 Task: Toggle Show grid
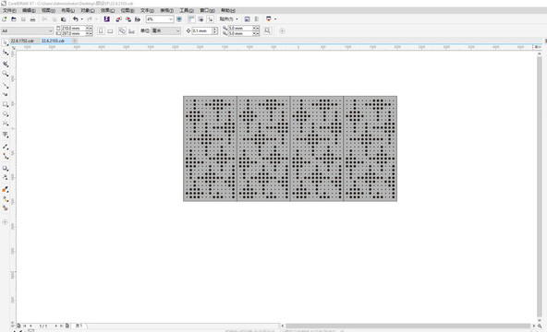(201, 19)
